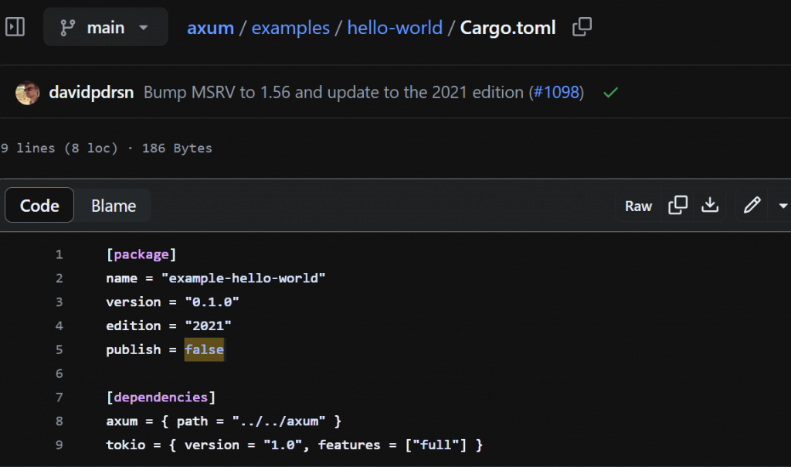Viewport: 791px width, 467px height.
Task: Toggle the side panel file tree icon
Action: tap(15, 27)
